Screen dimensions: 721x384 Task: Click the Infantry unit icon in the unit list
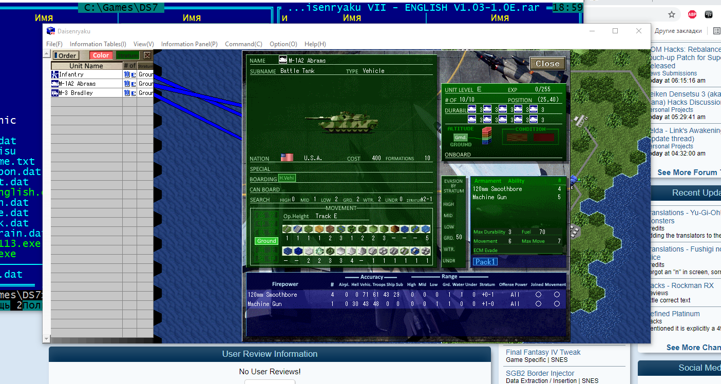coord(55,74)
